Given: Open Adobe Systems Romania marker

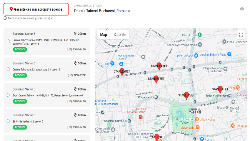Looking at the screenshot, I should coord(200,45).
